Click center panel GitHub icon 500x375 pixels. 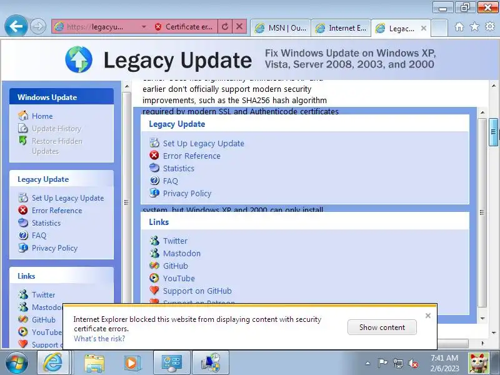154,265
